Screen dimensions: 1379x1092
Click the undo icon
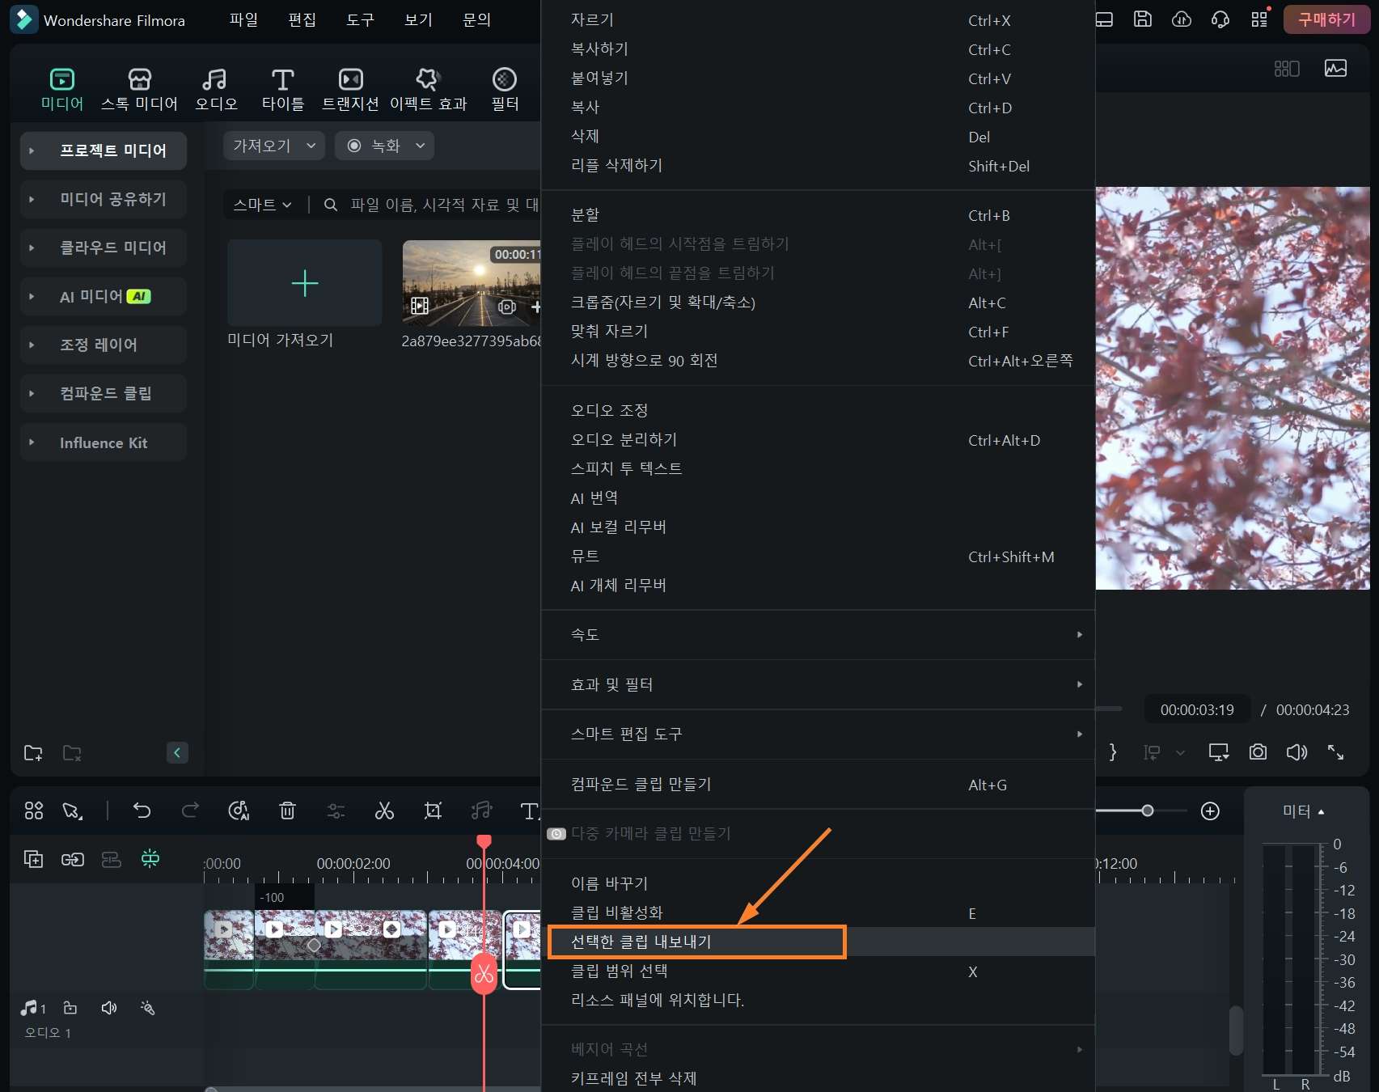coord(142,811)
